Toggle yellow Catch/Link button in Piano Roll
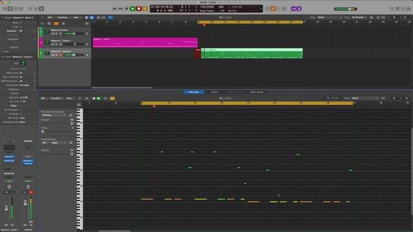413x232 pixels. (112, 99)
